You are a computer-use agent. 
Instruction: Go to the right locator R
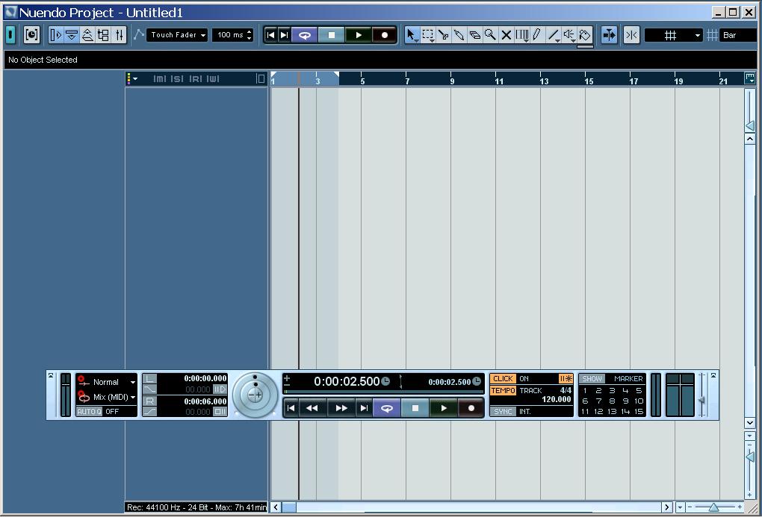pyautogui.click(x=149, y=401)
